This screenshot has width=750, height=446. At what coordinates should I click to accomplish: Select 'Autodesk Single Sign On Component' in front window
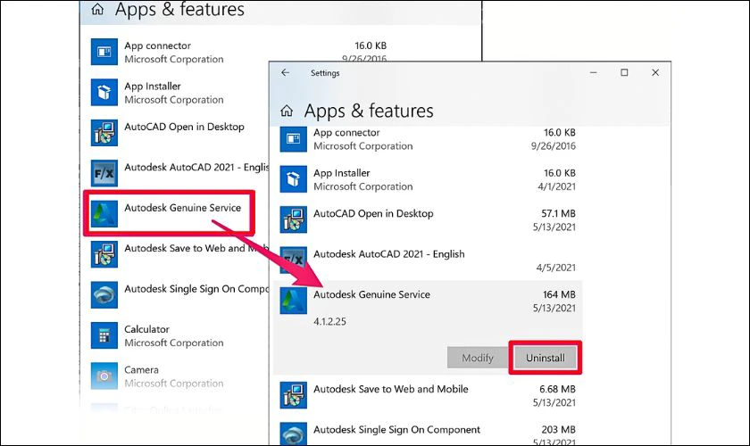[397, 430]
